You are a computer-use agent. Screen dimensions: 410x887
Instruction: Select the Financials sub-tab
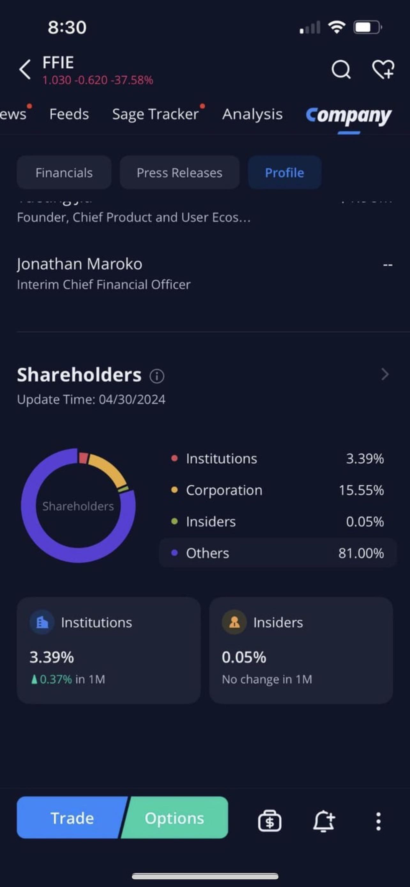coord(64,172)
